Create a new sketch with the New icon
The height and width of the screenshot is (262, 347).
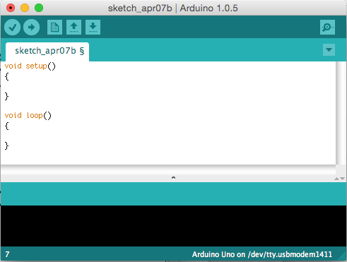point(54,28)
